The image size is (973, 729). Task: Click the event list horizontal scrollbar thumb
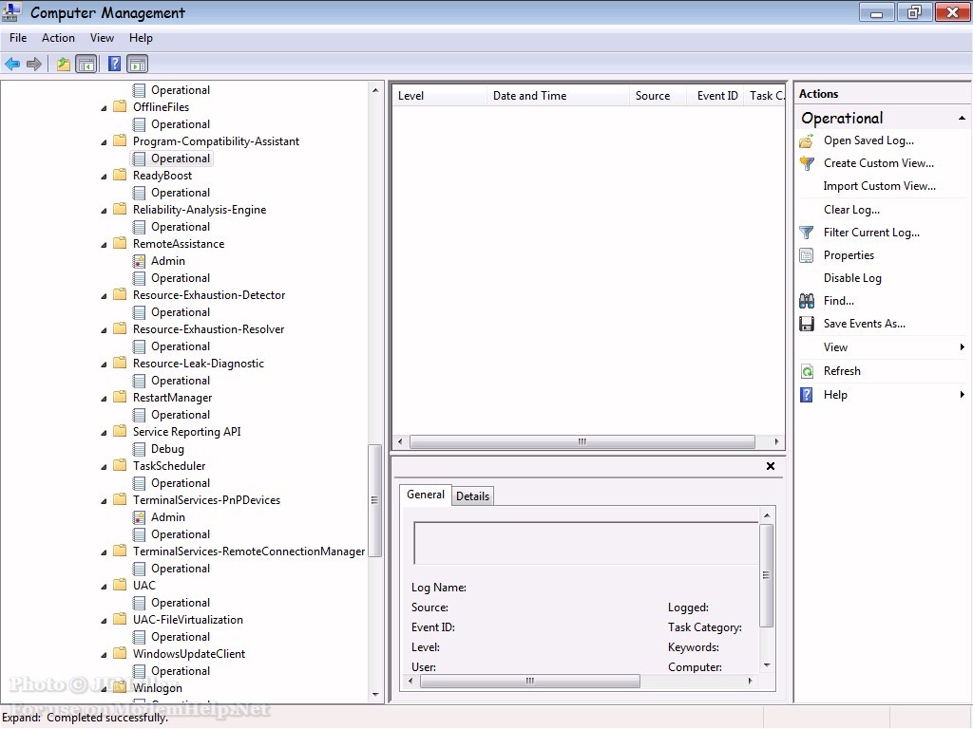[582, 442]
